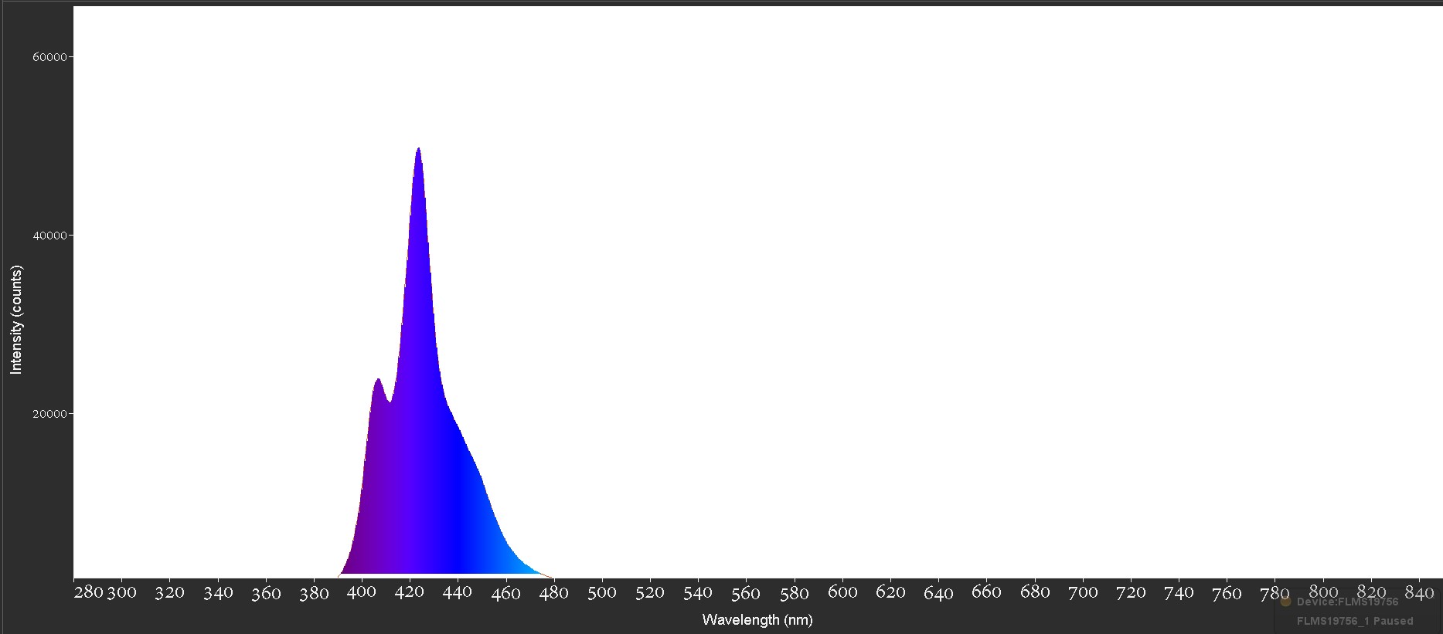The image size is (1443, 634).
Task: Click the 560 wavelength tick label
Action: click(746, 592)
